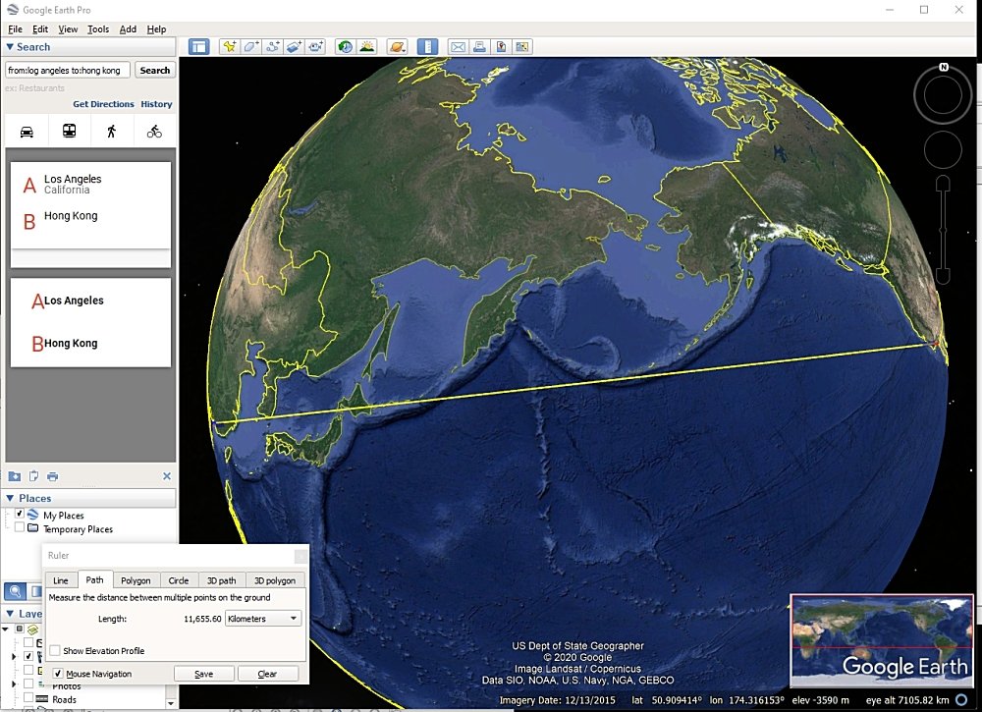Click the zoom slider on navigation control
Viewport: 982px width, 712px height.
click(x=943, y=231)
